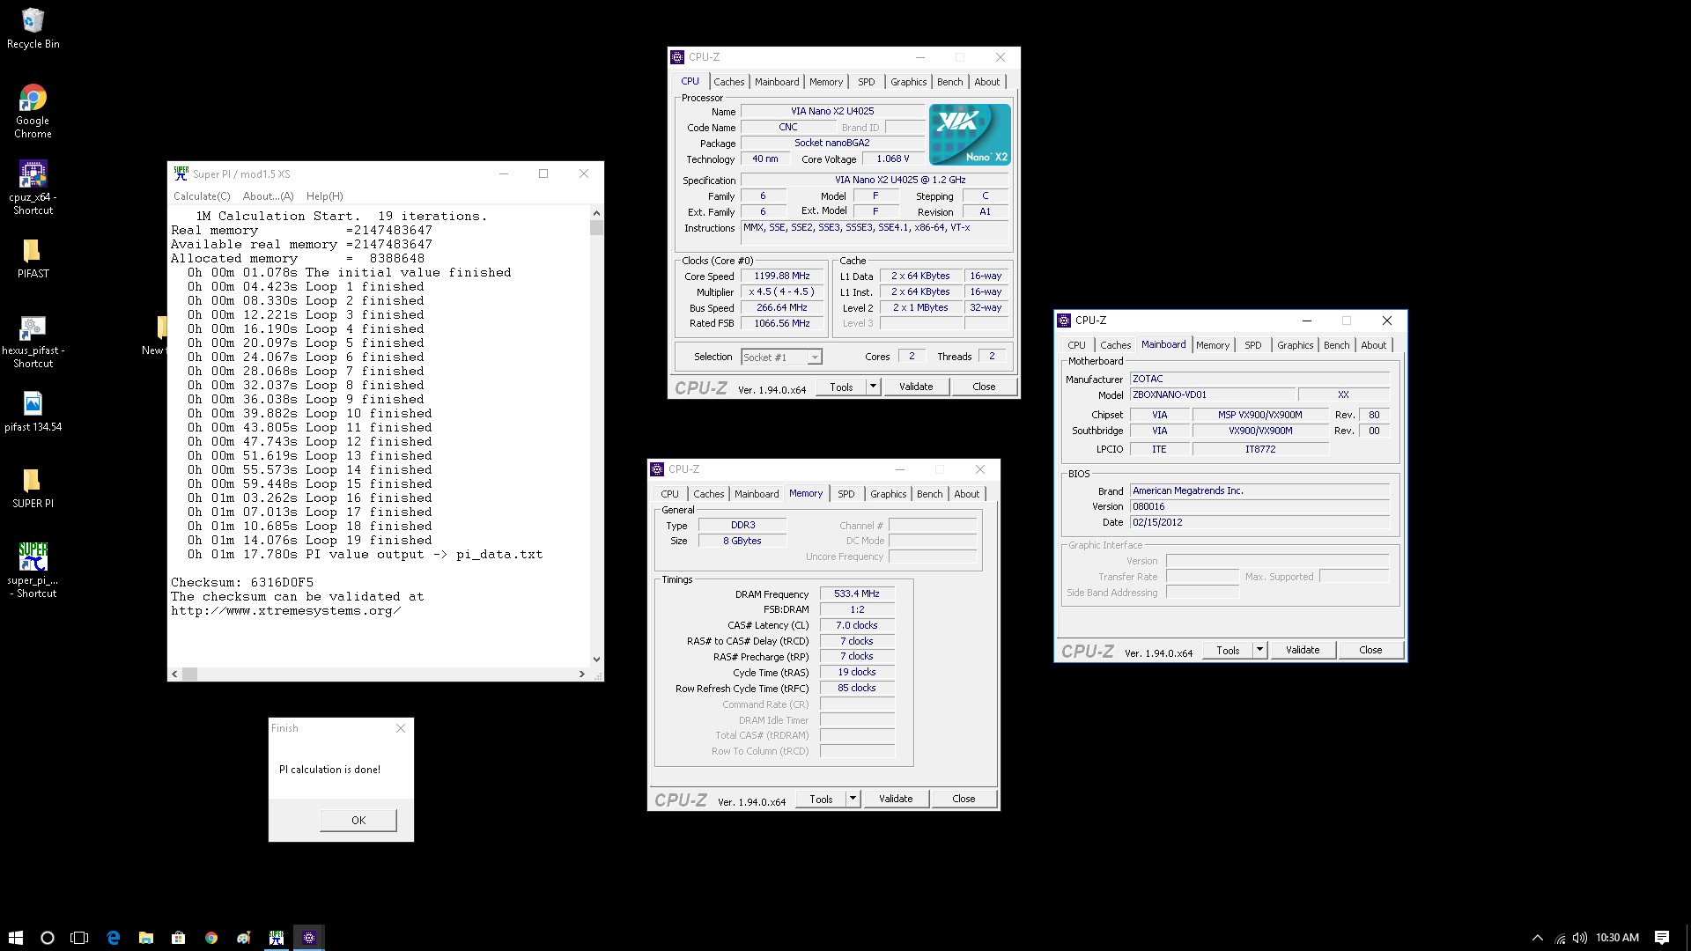Image resolution: width=1691 pixels, height=951 pixels.
Task: Click the Model field ZBOXNANO-VD01
Action: point(1212,394)
